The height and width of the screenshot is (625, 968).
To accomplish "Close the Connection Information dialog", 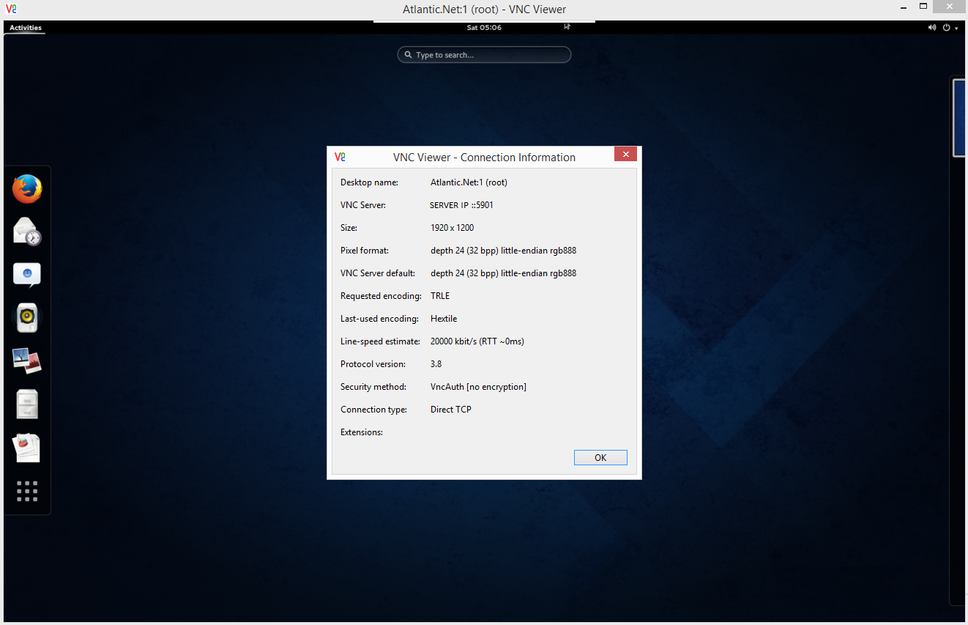I will (625, 154).
